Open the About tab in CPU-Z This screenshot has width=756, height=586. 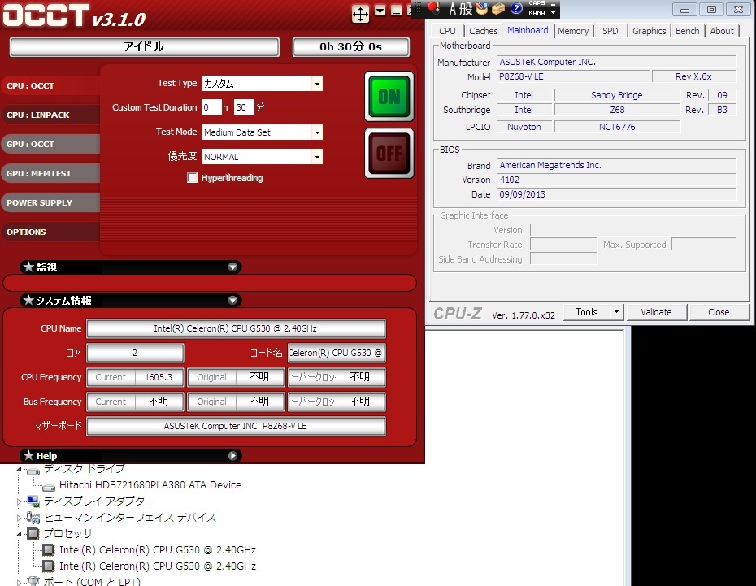(x=722, y=31)
